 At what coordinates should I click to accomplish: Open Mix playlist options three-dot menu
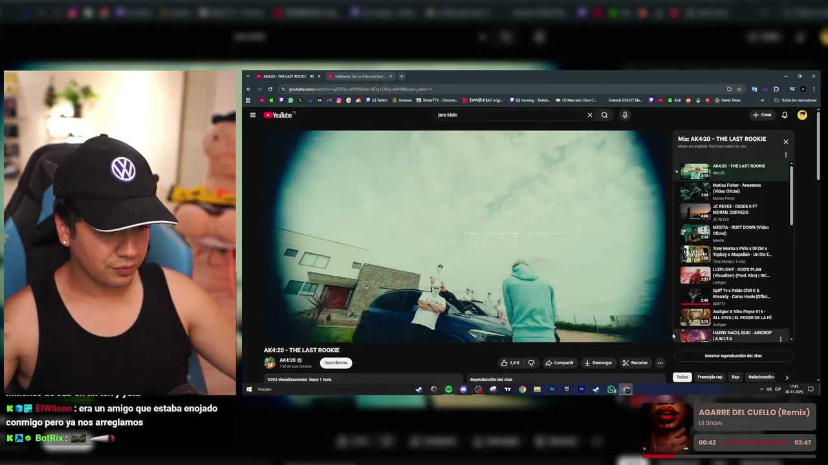(x=786, y=155)
